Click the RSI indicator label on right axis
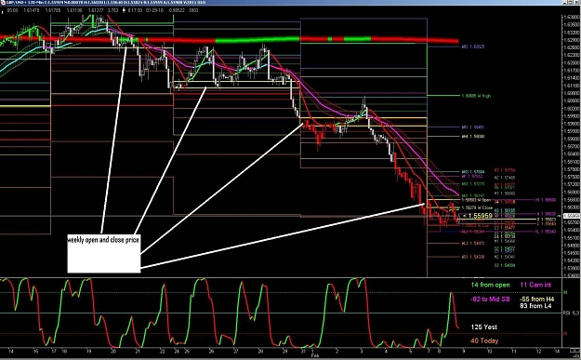This screenshot has width=581, height=360. click(x=571, y=313)
